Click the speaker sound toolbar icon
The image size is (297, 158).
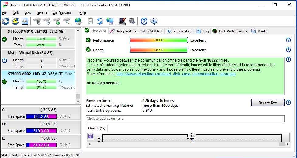[132, 21]
